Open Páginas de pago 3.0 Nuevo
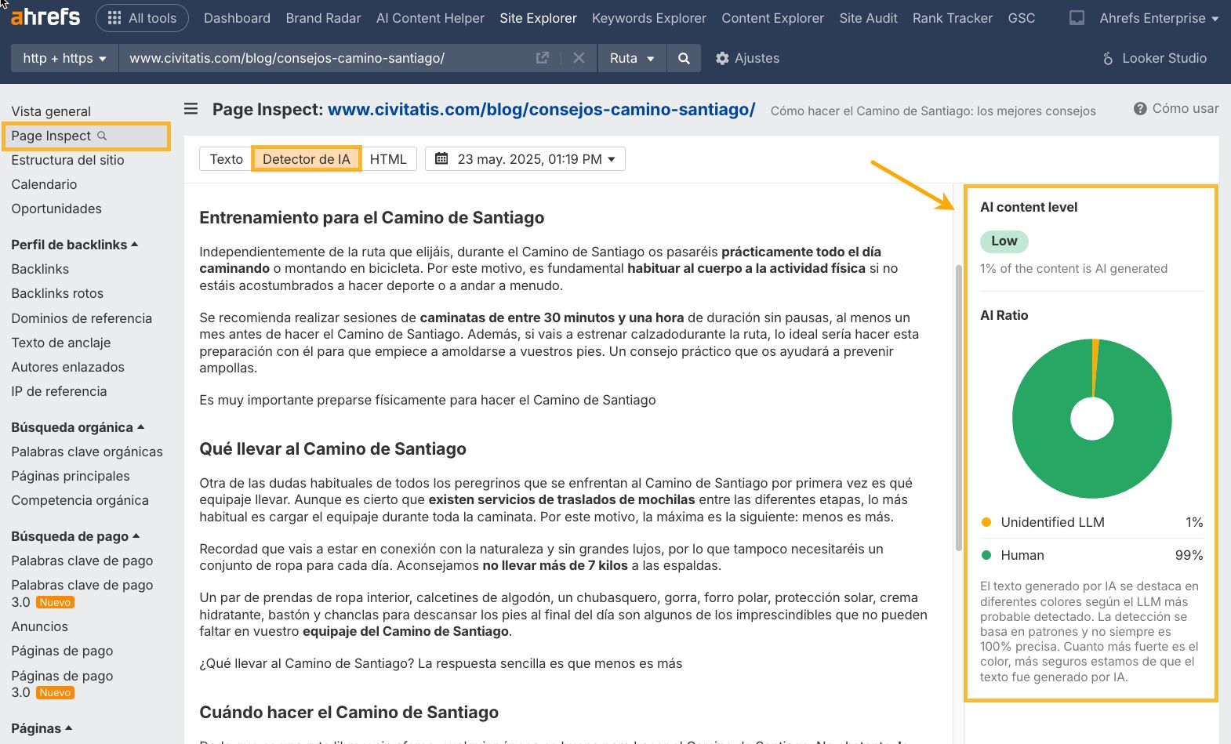Viewport: 1231px width, 744px height. click(x=62, y=684)
